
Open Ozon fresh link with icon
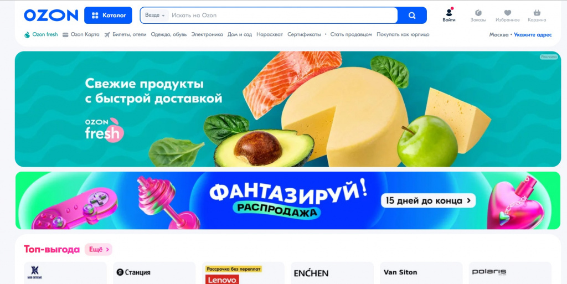pos(41,35)
